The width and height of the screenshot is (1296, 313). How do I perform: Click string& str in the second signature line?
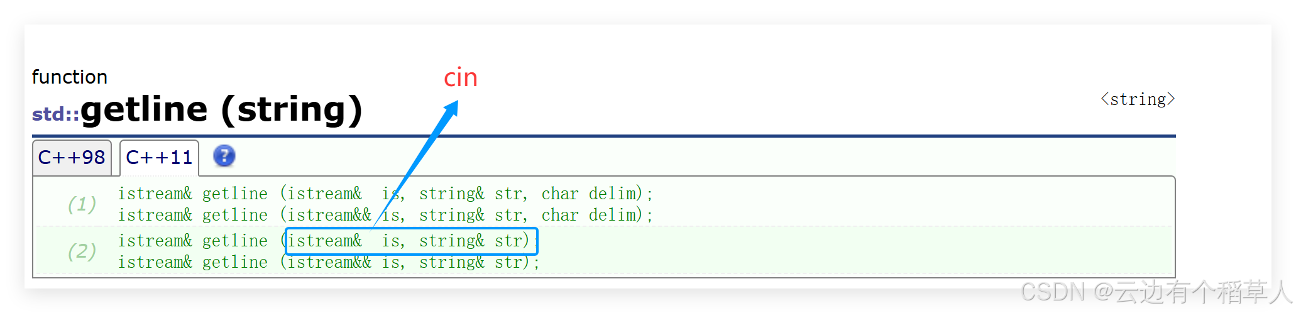click(471, 215)
